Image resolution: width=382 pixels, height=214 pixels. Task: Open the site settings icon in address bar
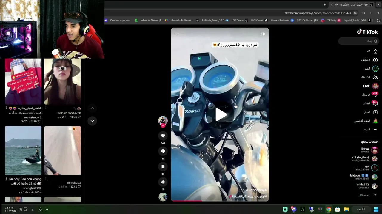pos(355,13)
